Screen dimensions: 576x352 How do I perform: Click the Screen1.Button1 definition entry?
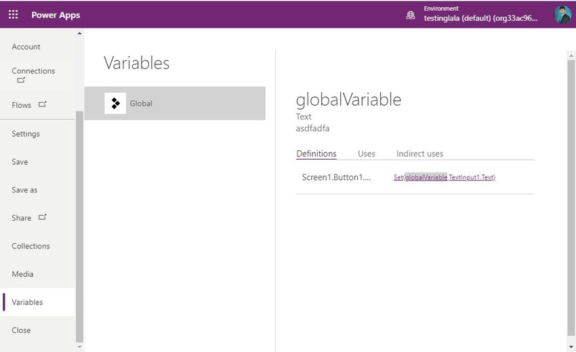(x=336, y=177)
